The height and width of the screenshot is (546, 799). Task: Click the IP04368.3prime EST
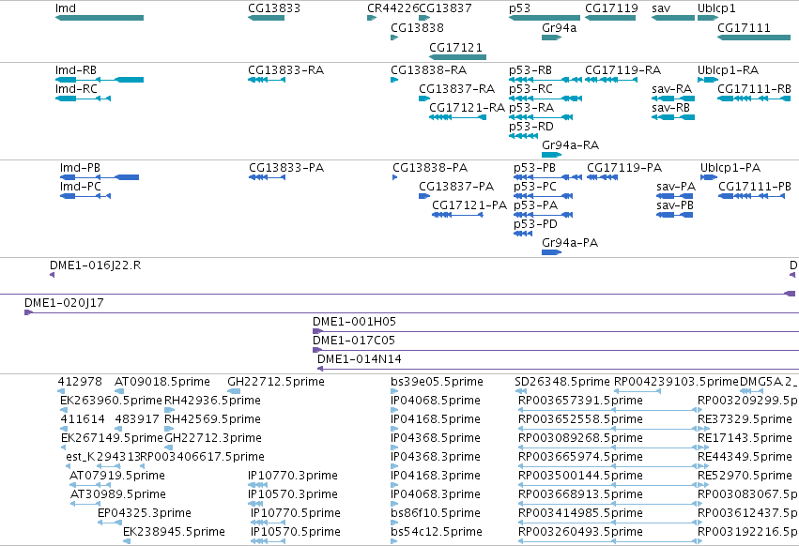[394, 466]
